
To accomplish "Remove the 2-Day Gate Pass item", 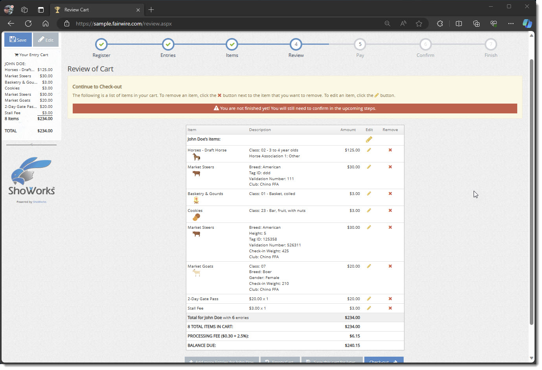I will tap(390, 299).
